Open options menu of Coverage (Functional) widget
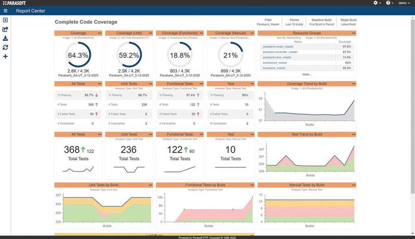 pos(201,33)
